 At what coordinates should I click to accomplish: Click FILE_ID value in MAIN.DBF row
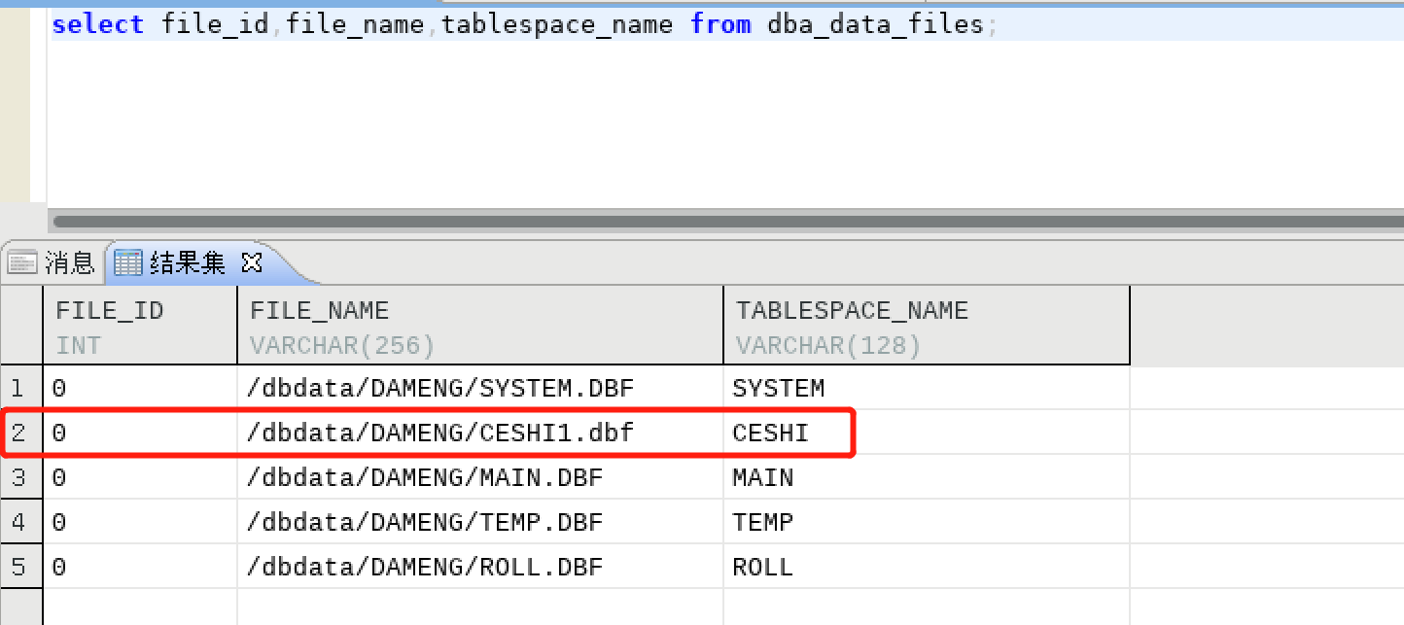tap(140, 478)
